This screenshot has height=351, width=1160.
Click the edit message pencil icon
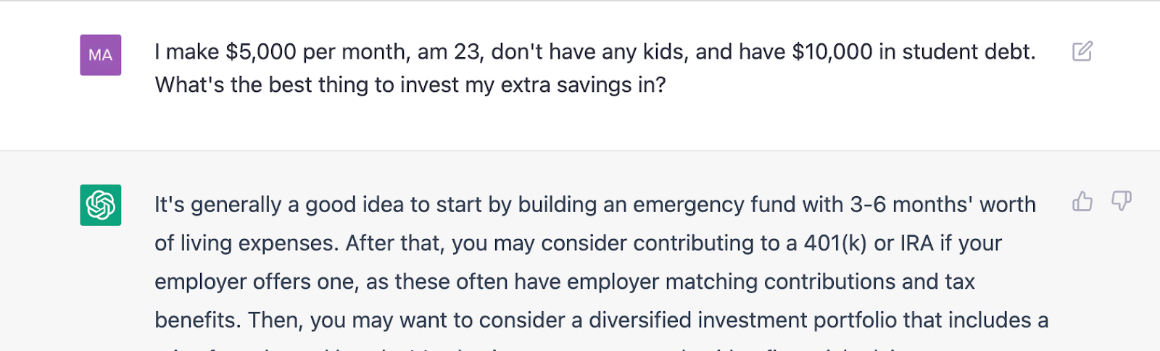pyautogui.click(x=1082, y=51)
